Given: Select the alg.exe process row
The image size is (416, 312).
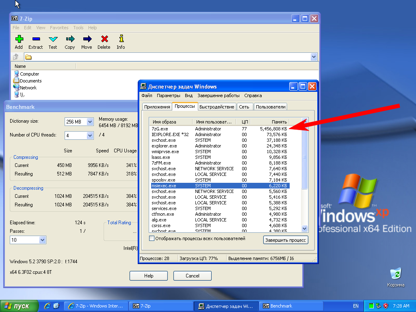Looking at the screenshot, I should pos(220,220).
